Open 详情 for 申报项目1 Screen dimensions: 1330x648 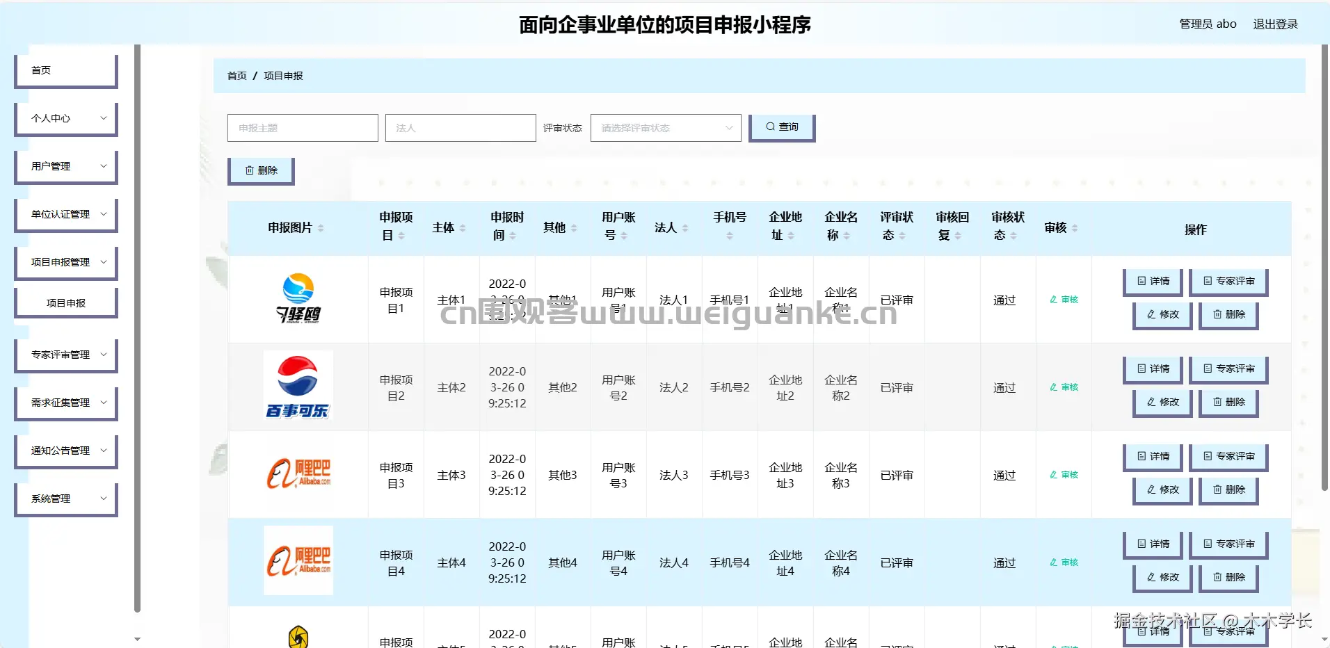tap(1153, 282)
